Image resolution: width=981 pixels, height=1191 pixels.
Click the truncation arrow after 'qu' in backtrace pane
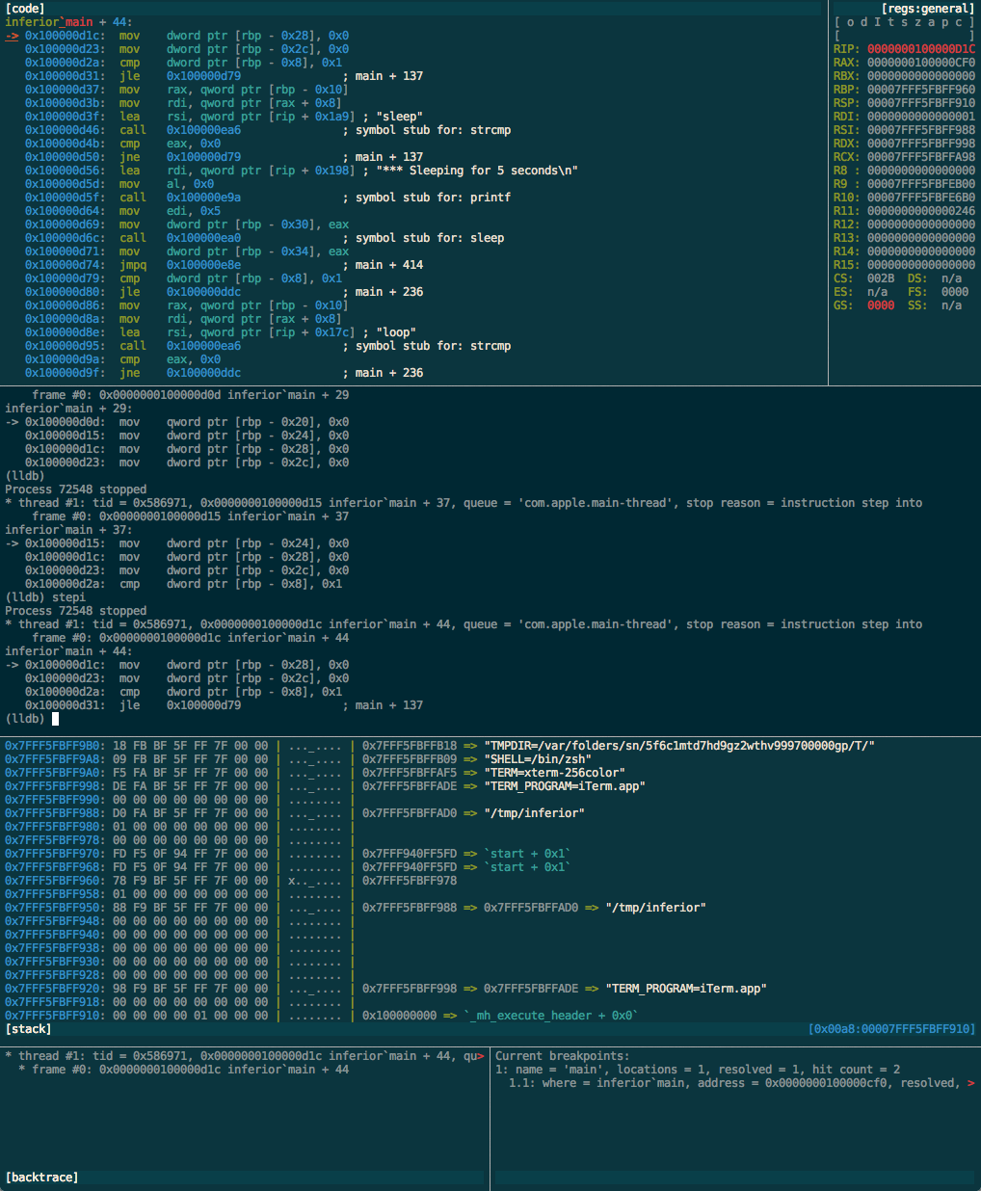tap(480, 1056)
